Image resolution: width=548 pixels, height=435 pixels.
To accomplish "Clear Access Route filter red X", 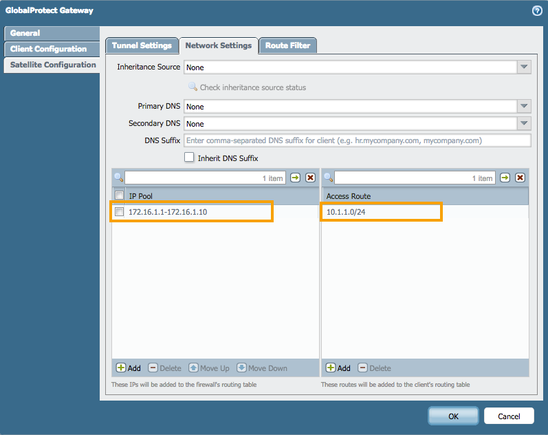I will (520, 178).
